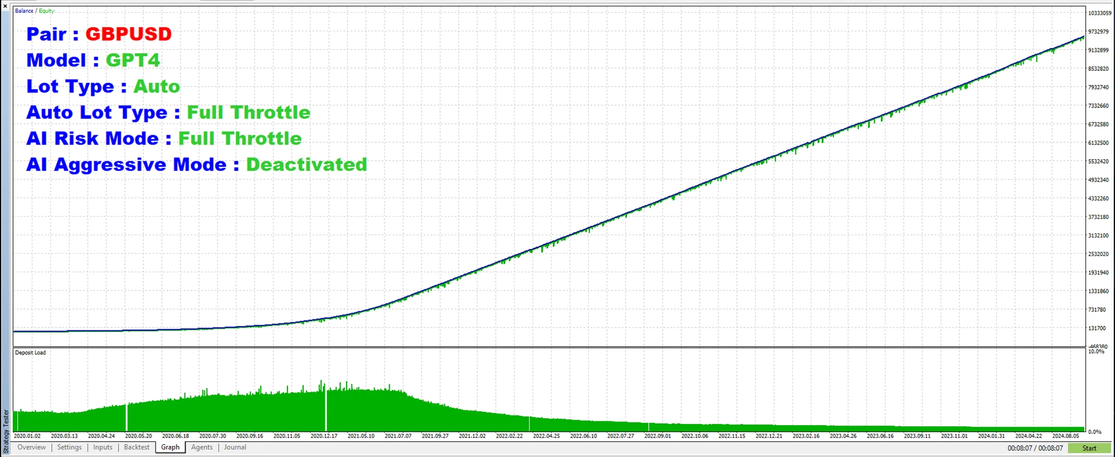1115x457 pixels.
Task: Click the vertical Strategy Tester title
Action: [x=6, y=431]
